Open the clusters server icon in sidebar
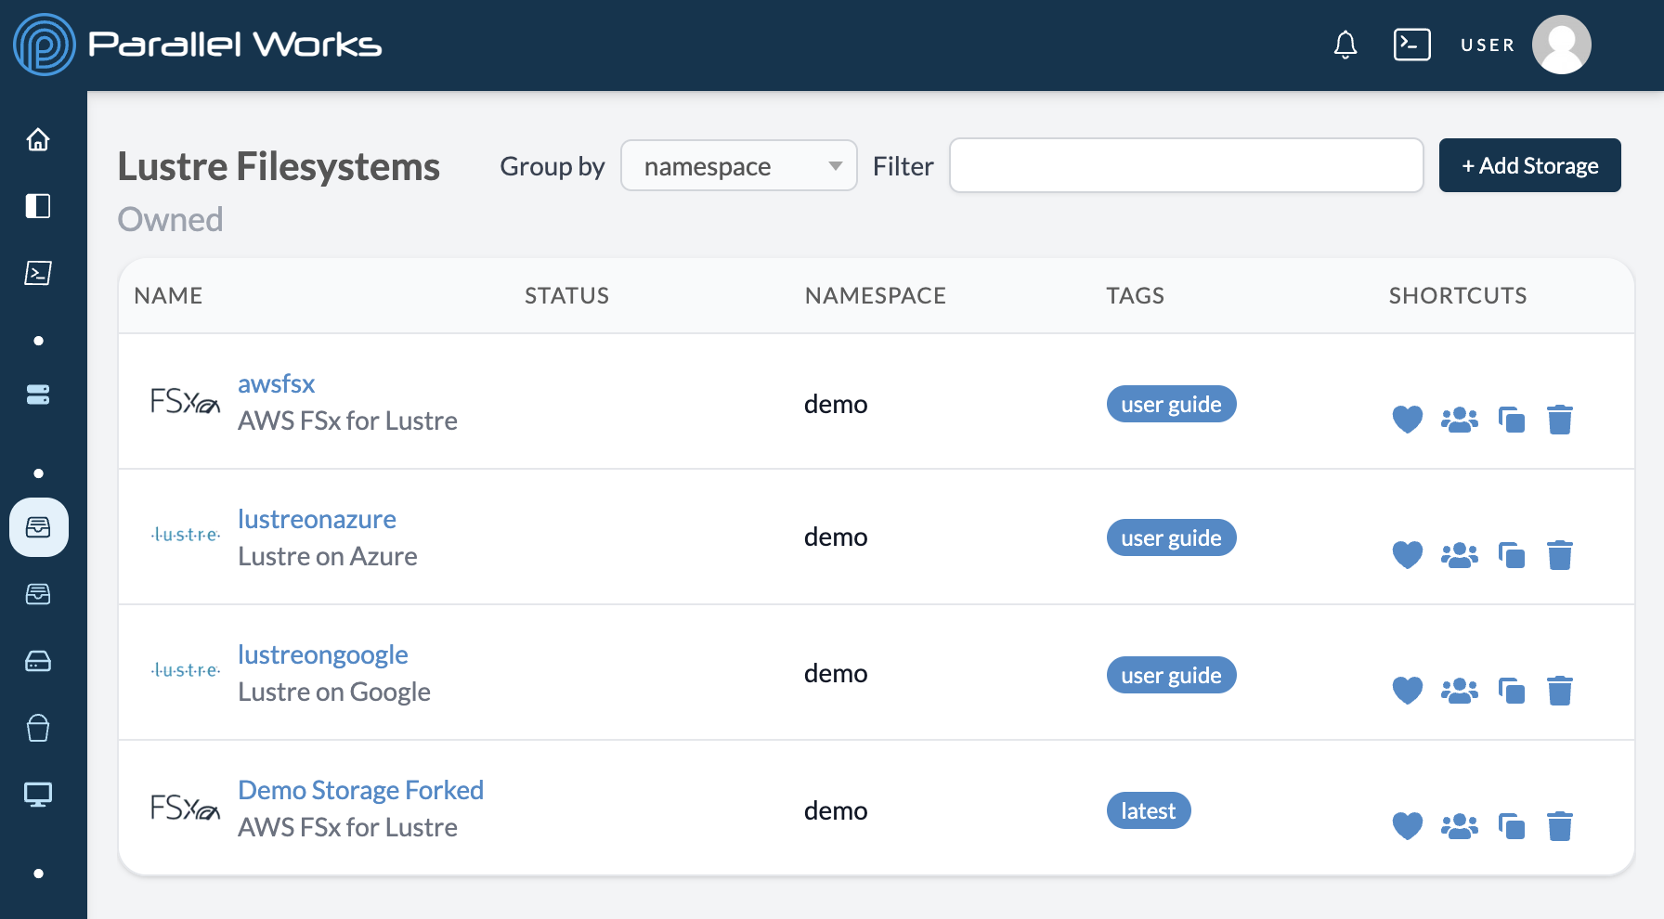 click(38, 395)
